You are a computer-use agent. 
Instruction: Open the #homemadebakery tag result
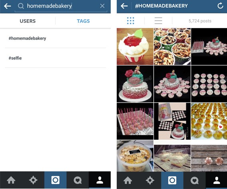pyautogui.click(x=56, y=38)
